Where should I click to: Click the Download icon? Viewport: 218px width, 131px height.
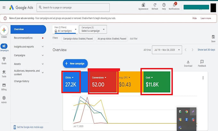point(188,62)
